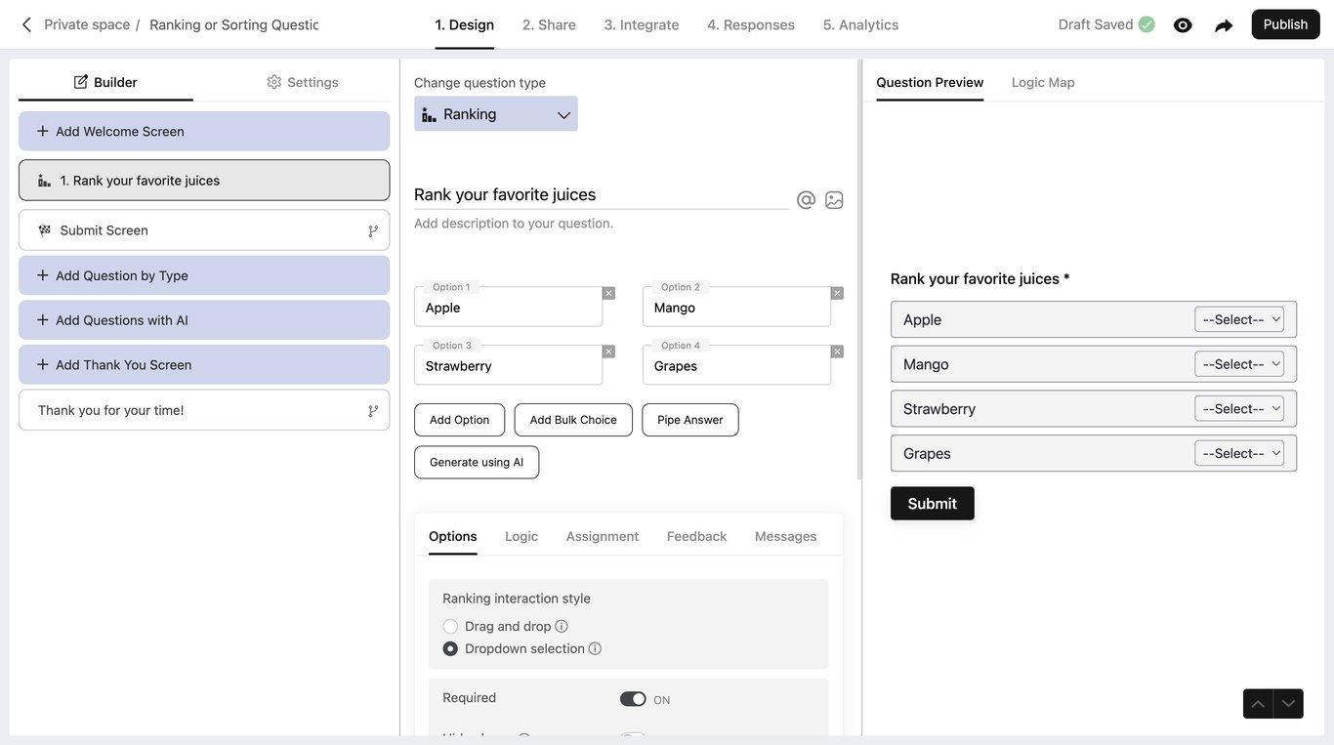
Task: Click the info icon next to Drag and drop
Action: (562, 627)
